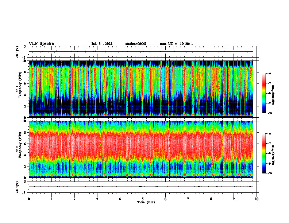Click time-axis tick label '3'

pyautogui.click(x=97, y=199)
